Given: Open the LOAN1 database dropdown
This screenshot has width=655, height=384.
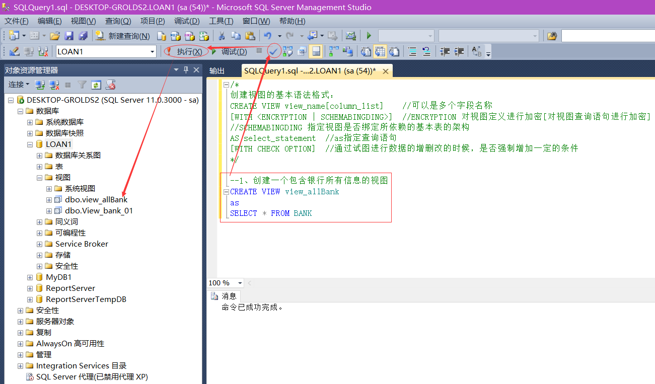Looking at the screenshot, I should pyautogui.click(x=152, y=51).
